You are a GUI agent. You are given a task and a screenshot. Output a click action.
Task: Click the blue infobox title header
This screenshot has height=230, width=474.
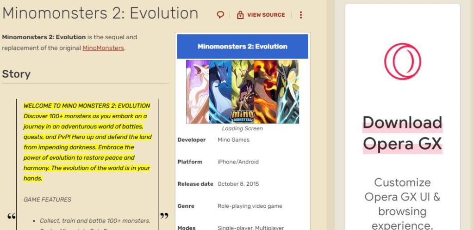(243, 46)
